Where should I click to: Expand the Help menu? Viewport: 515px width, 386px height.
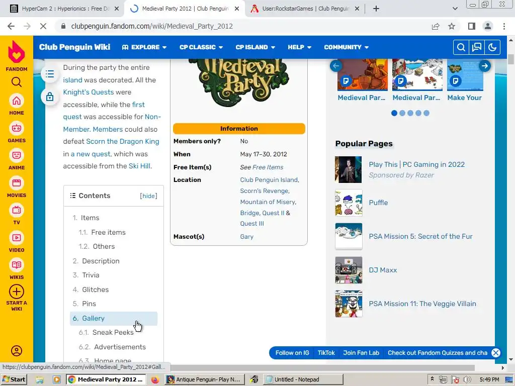tap(300, 47)
